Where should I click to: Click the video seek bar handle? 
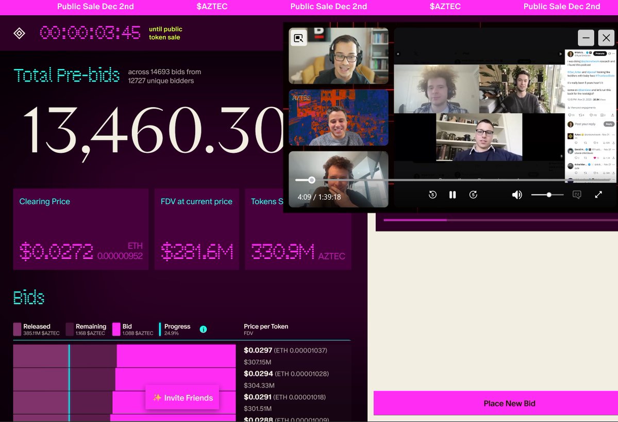(x=312, y=180)
